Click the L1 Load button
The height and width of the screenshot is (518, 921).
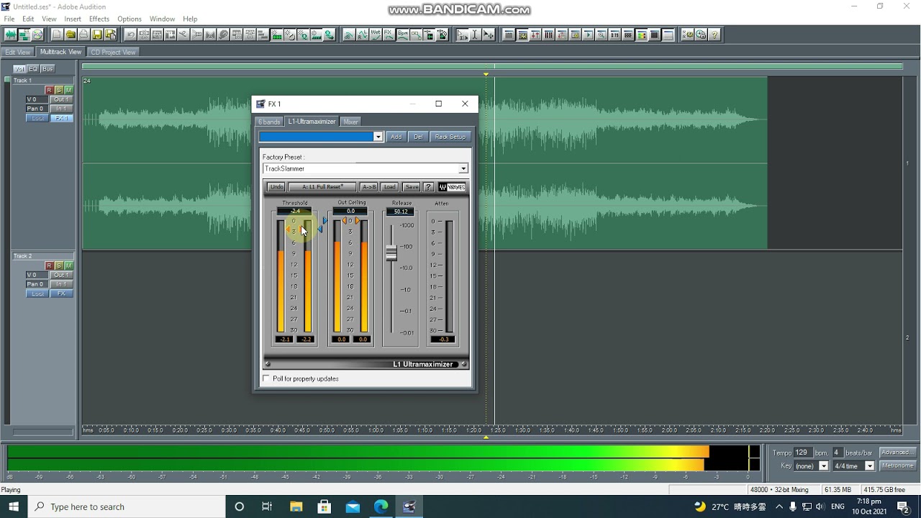[389, 187]
